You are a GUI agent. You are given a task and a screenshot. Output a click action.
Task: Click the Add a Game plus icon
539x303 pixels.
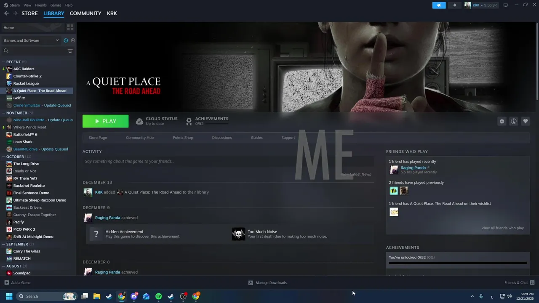tap(6, 282)
